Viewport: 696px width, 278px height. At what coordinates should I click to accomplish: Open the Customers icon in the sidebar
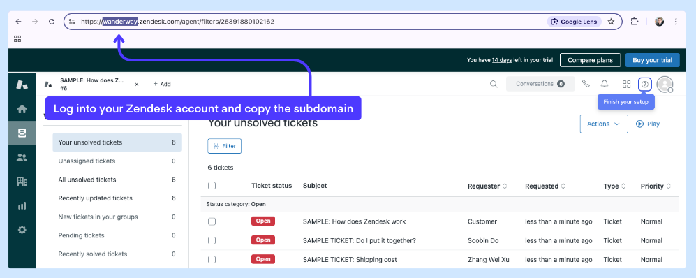22,157
